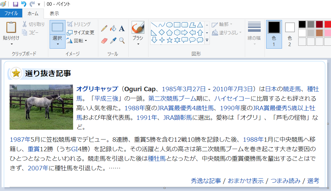Select the Oval shape
The width and height of the screenshot is (331, 191).
(169, 25)
